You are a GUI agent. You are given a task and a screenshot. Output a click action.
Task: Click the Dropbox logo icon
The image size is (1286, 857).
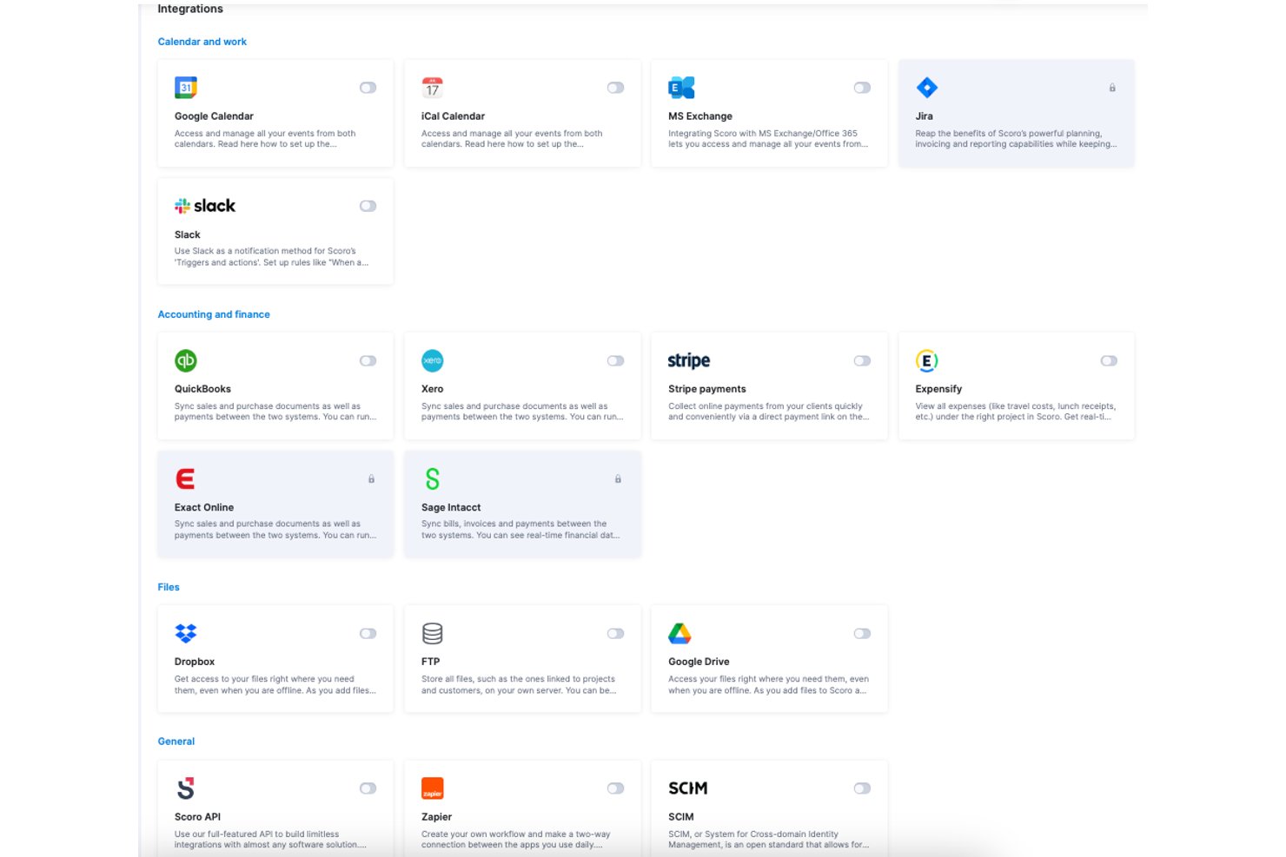(x=186, y=633)
